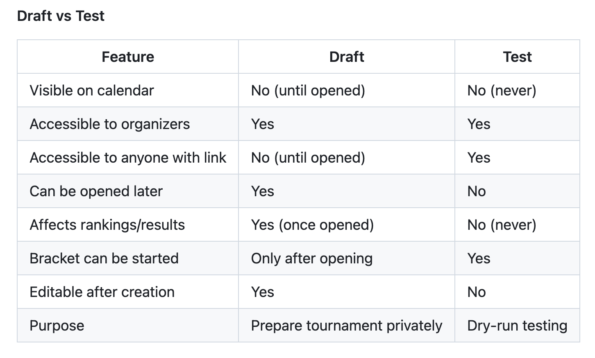
Task: Select the Test value for Editable after creation
Action: pos(477,292)
